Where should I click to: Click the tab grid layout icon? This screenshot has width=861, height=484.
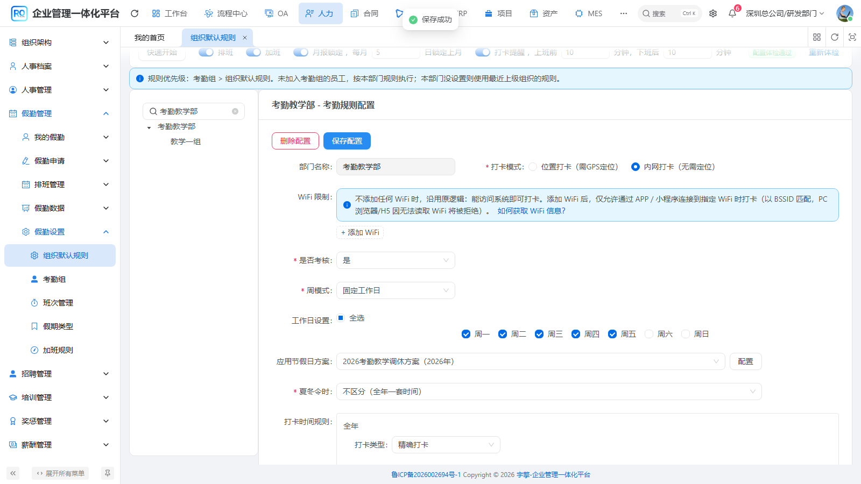click(x=817, y=37)
